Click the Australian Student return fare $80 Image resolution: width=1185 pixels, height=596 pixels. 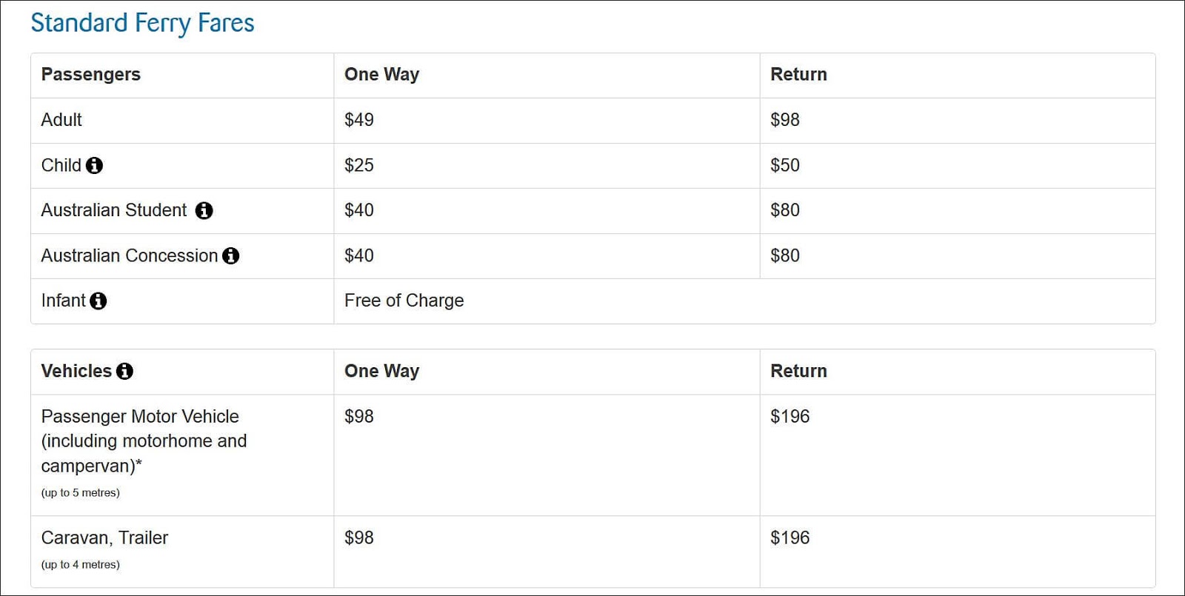[x=785, y=210]
